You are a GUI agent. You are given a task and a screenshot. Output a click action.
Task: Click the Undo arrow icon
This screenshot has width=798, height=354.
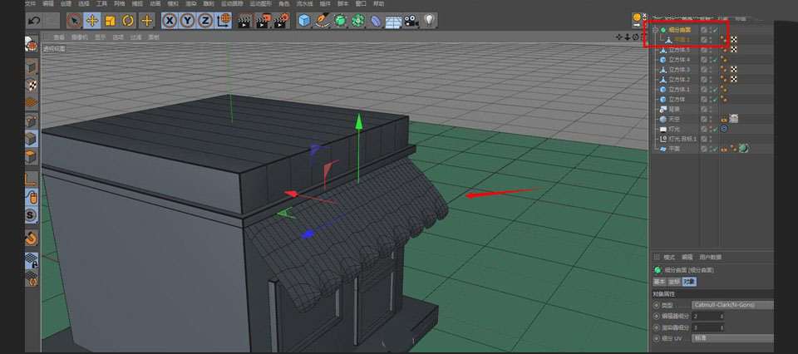[34, 20]
